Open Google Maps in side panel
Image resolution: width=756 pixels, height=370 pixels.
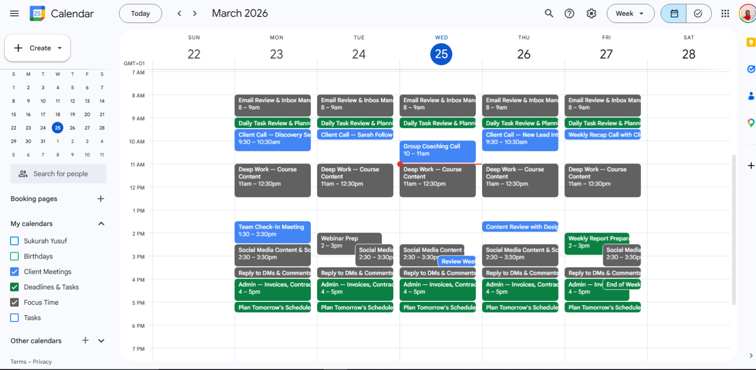[751, 123]
